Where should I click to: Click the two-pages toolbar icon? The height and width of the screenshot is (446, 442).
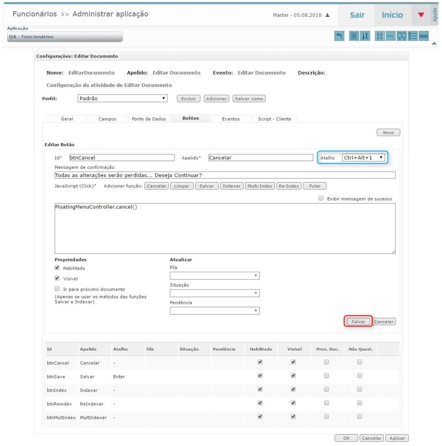coord(401,36)
